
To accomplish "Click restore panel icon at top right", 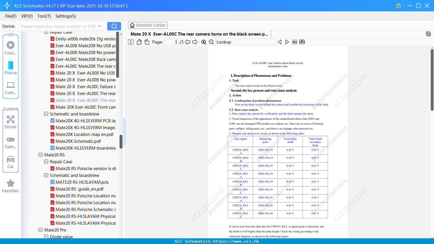I will (428, 34).
